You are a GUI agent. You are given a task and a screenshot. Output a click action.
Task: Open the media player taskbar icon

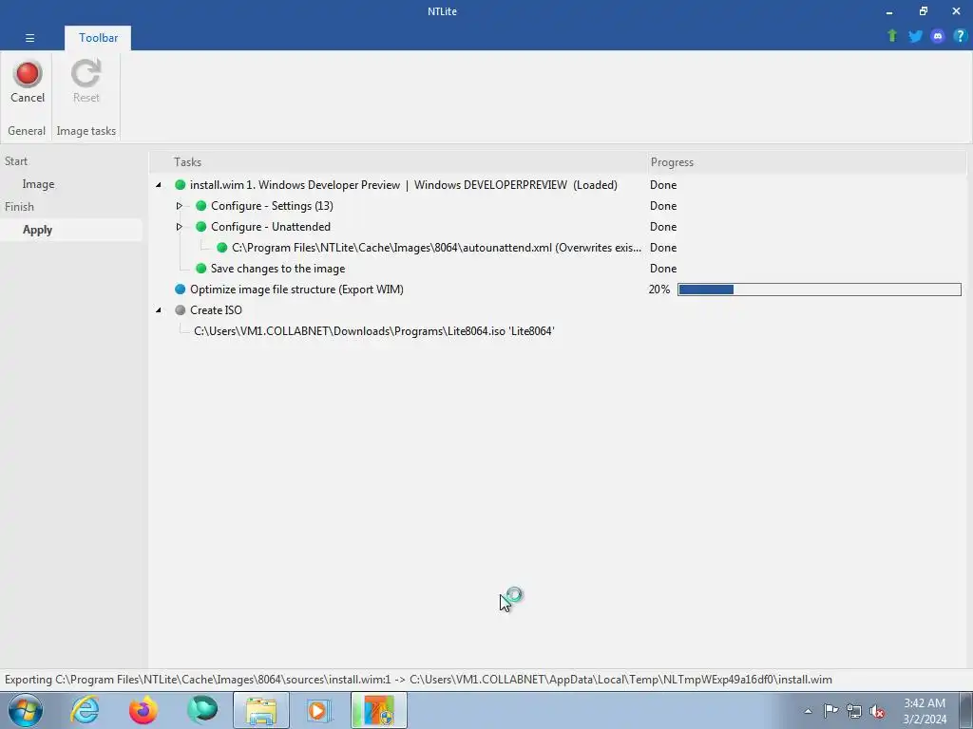click(x=319, y=710)
